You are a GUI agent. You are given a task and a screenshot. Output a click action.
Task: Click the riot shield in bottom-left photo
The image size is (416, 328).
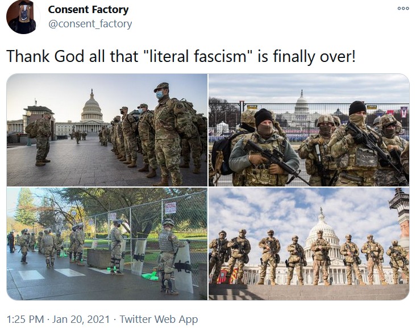coord(184,267)
